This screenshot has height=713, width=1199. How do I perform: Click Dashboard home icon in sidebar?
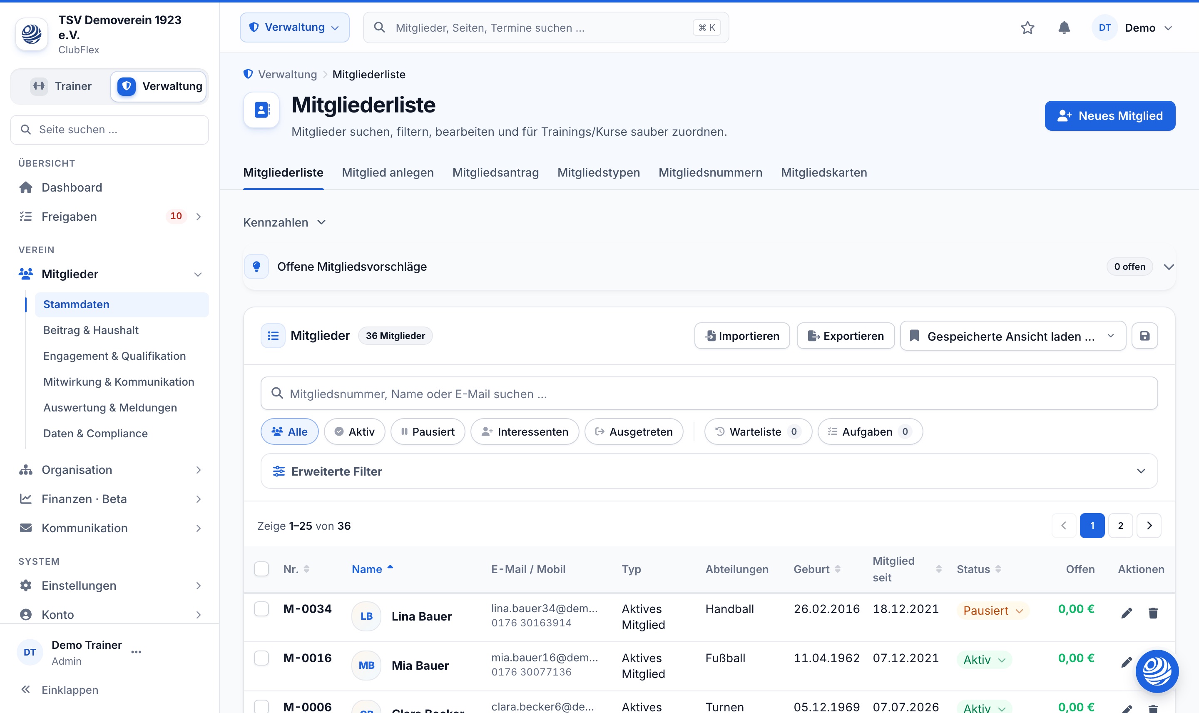tap(25, 187)
